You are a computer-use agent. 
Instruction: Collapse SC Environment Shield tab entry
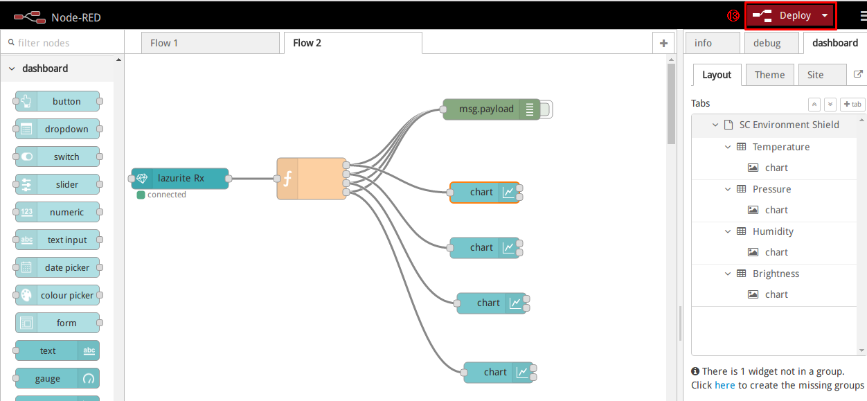(716, 125)
